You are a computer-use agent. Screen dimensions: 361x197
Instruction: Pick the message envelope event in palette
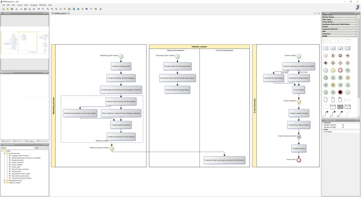point(347,70)
